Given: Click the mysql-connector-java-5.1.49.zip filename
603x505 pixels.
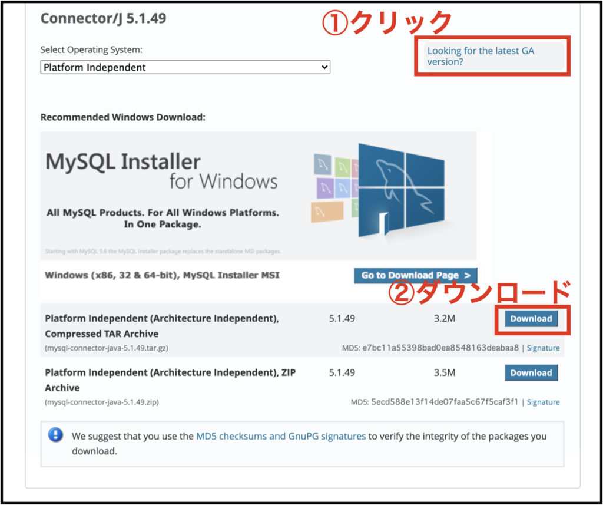Looking at the screenshot, I should 102,402.
